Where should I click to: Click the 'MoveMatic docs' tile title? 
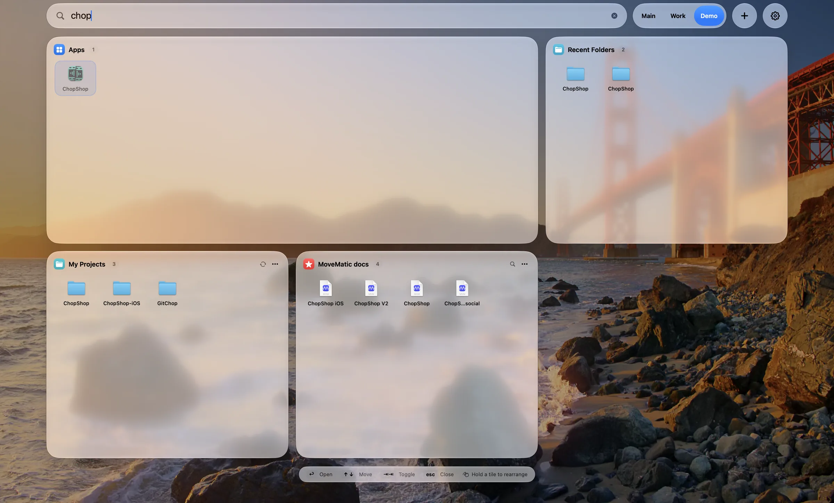click(343, 264)
